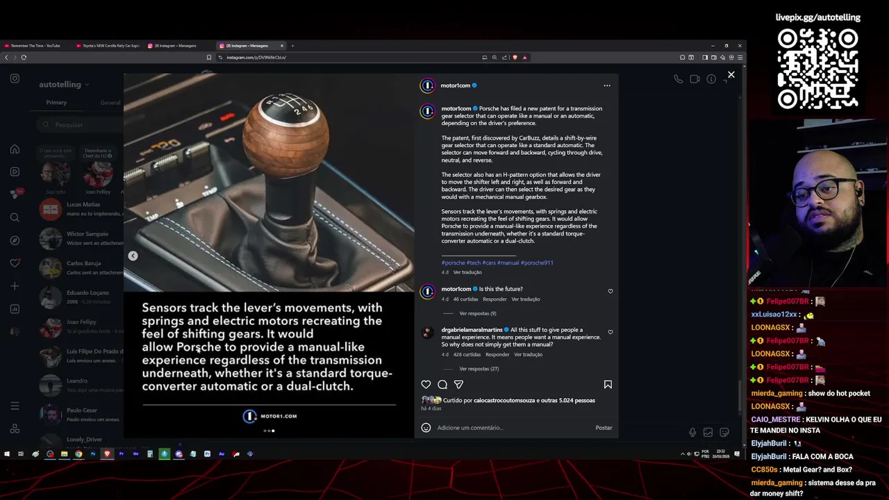The height and width of the screenshot is (500, 889).
Task: Close the post overlay with the X
Action: coord(731,74)
